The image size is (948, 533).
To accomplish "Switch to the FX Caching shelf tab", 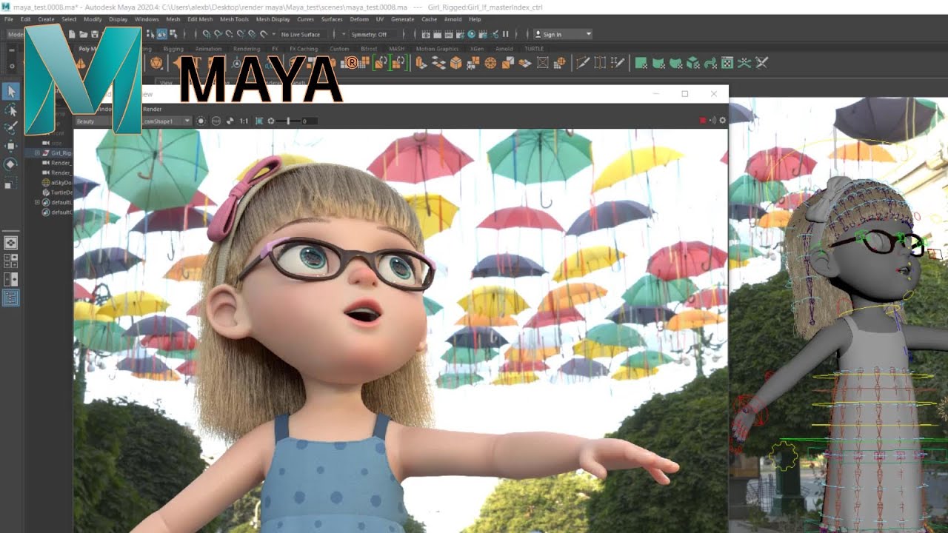I will (x=304, y=49).
